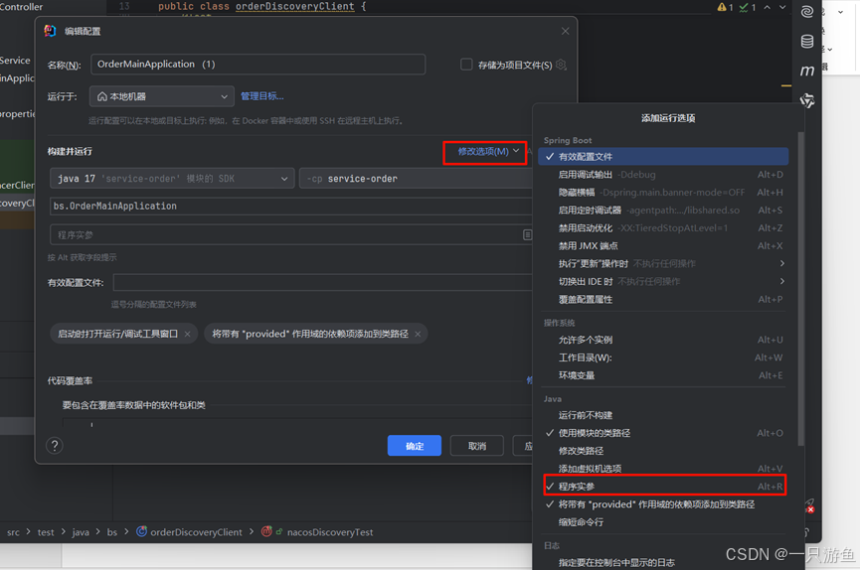Check the 存储为项目文件 checkbox
The width and height of the screenshot is (860, 570).
466,65
